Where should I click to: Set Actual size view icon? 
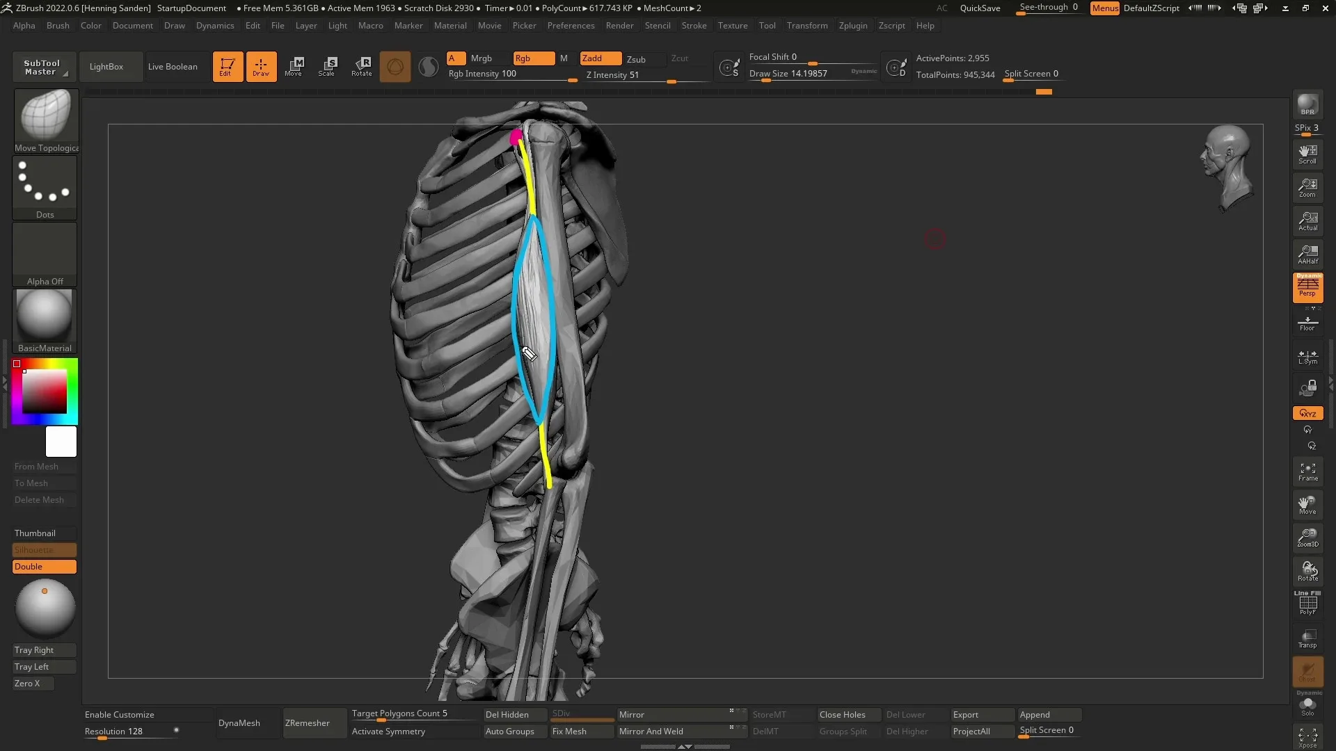coord(1307,221)
